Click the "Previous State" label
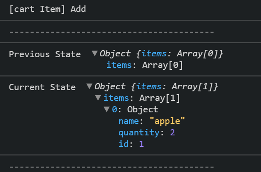Image resolution: width=261 pixels, height=172 pixels. [x=45, y=54]
